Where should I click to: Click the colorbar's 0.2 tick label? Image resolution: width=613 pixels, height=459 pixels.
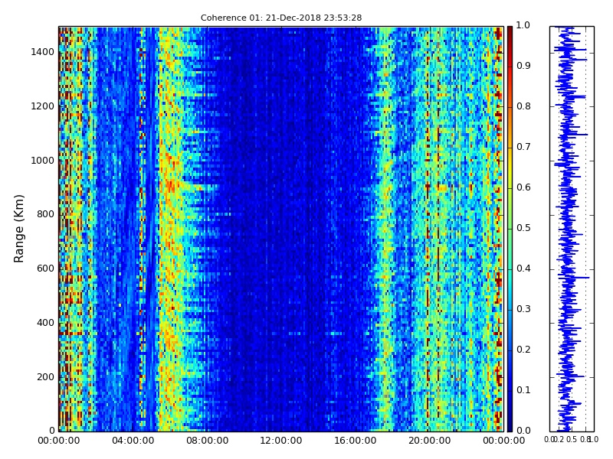point(523,350)
